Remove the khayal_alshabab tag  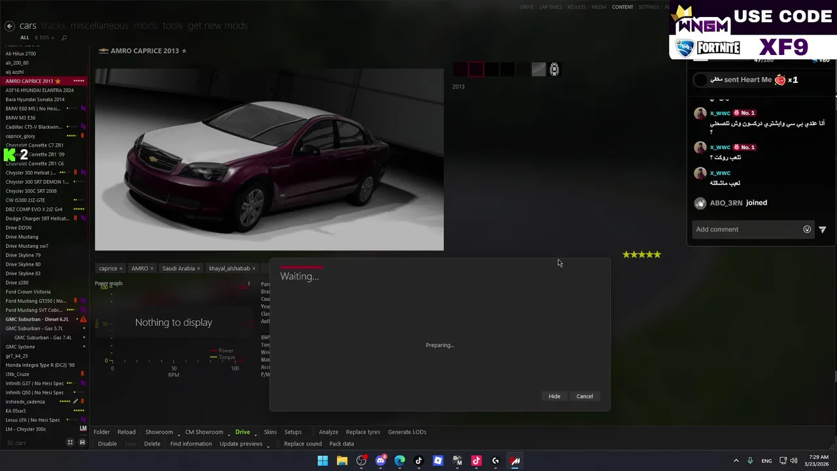click(x=254, y=269)
